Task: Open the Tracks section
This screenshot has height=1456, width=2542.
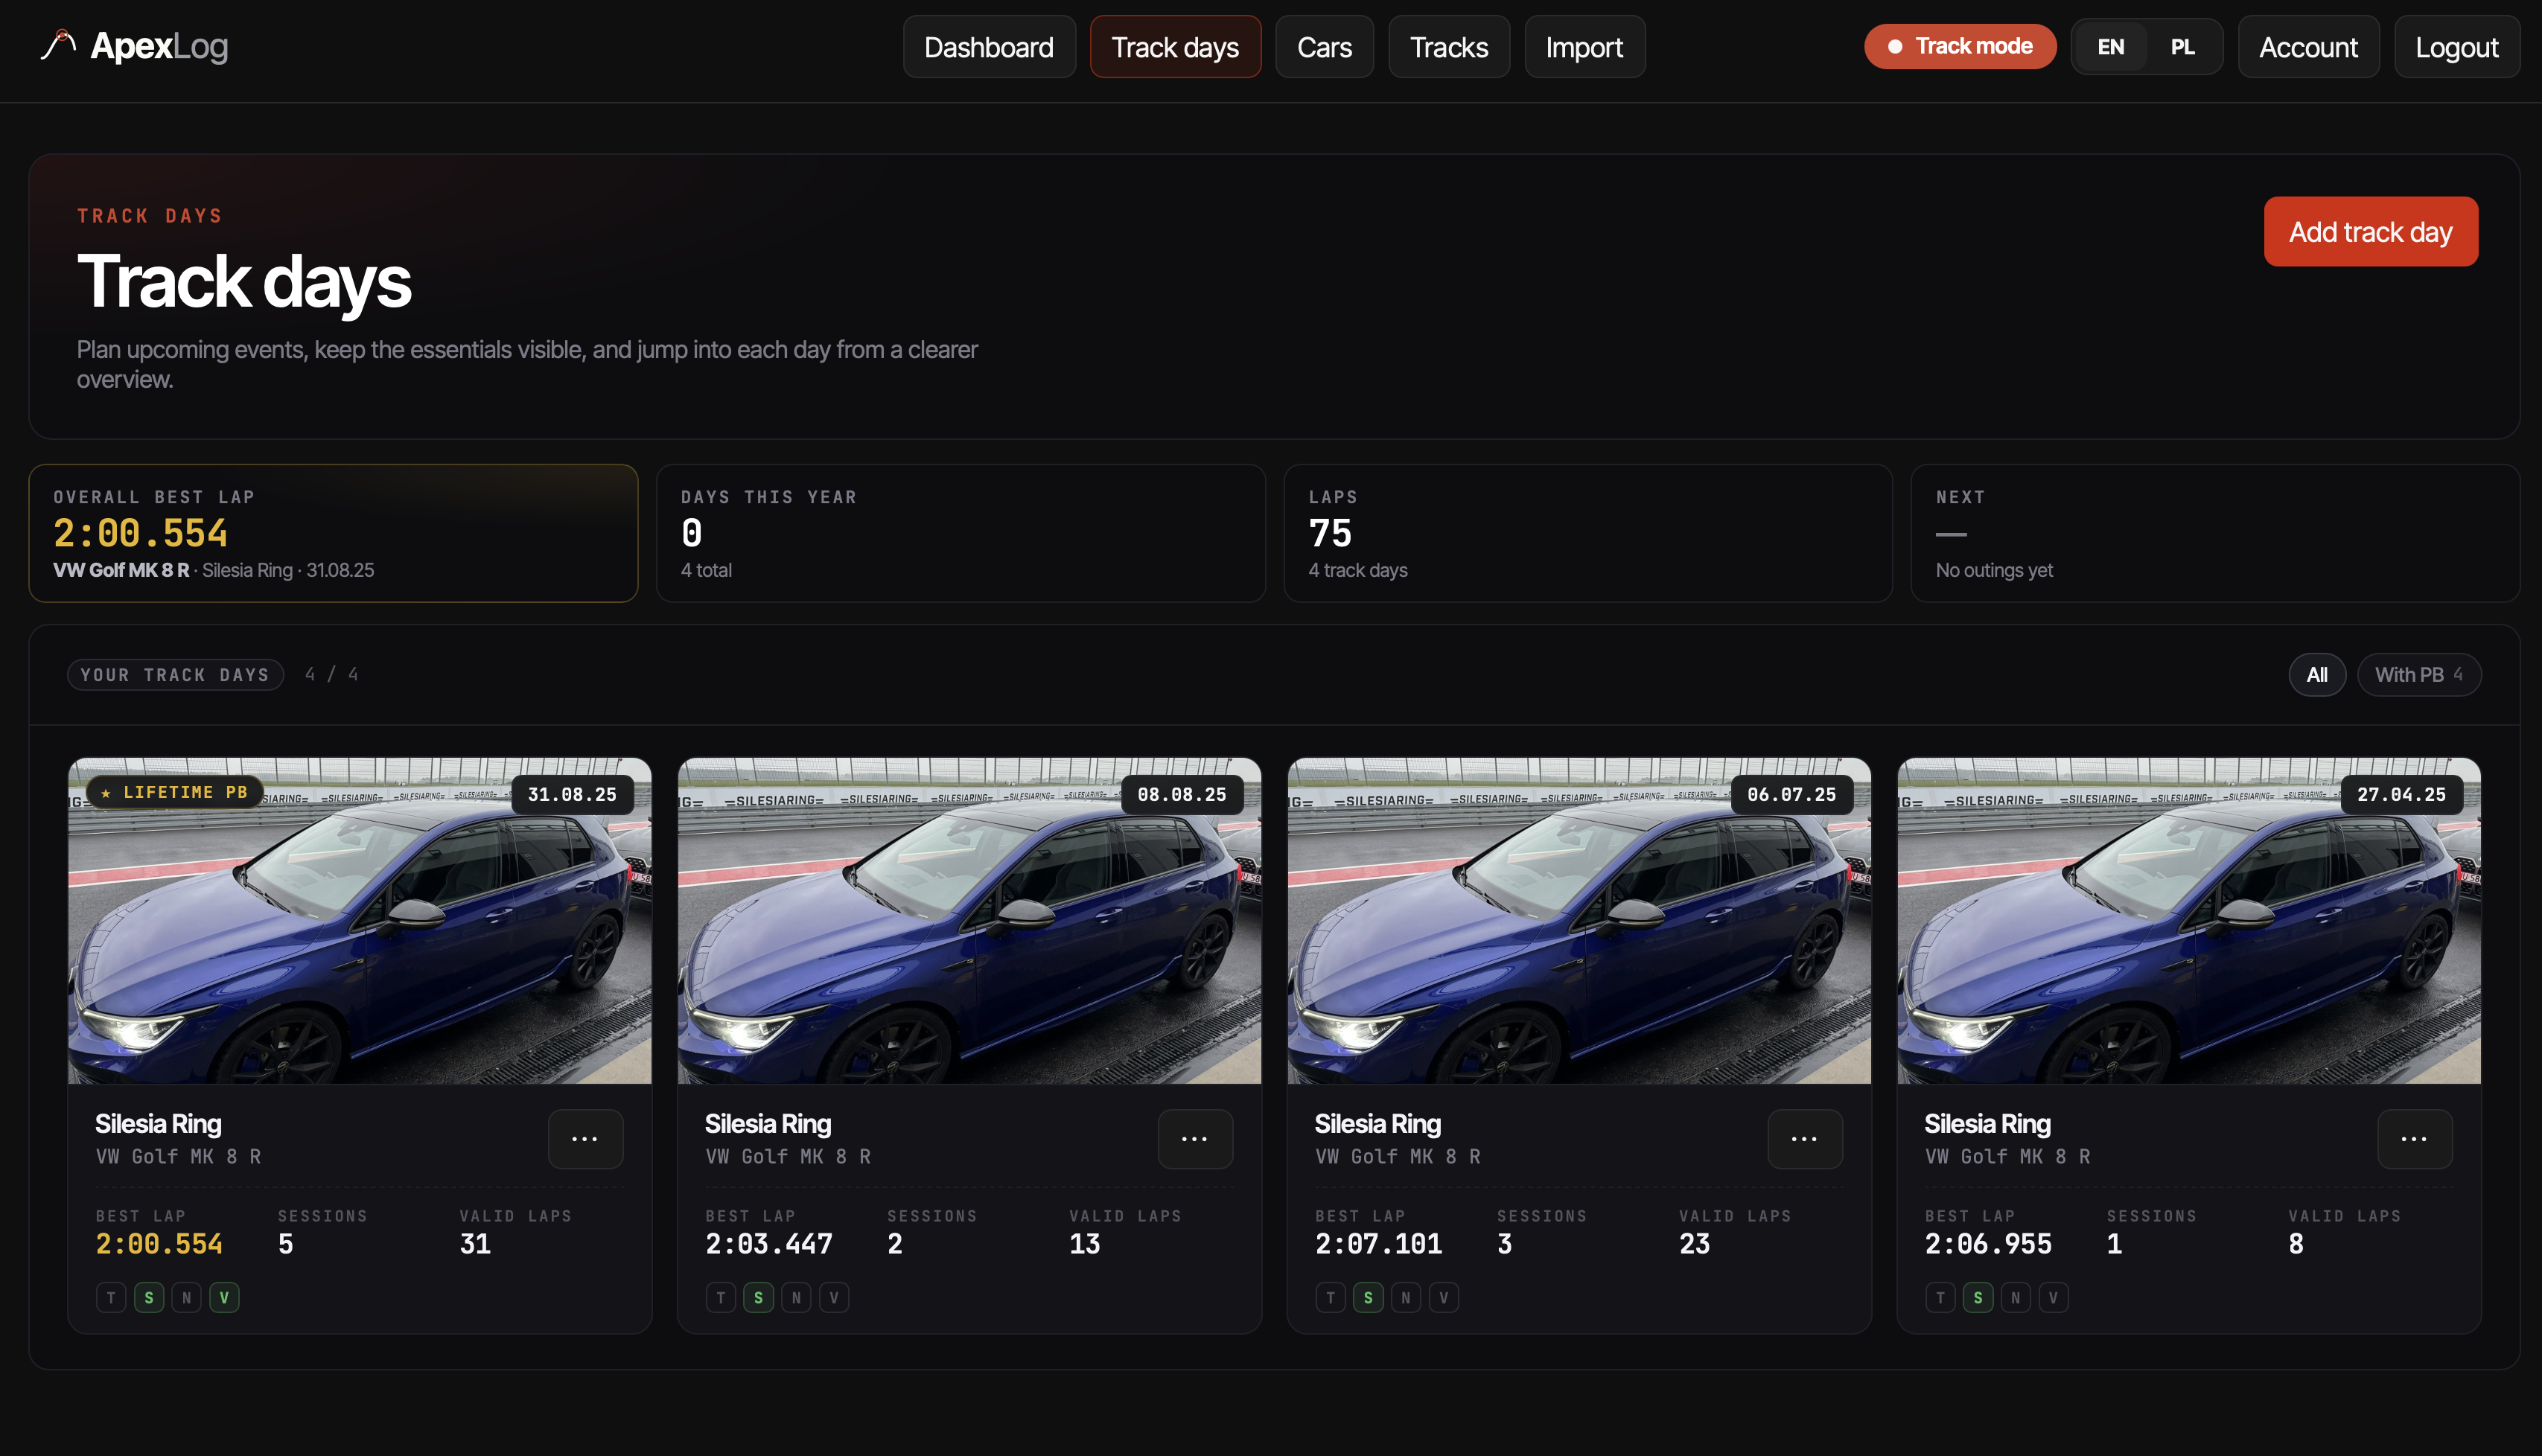Action: (x=1449, y=47)
